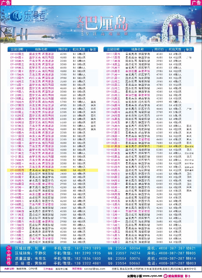Click the 乐漫者 Enjoy Island logo
This screenshot has width=202, height=278.
click(x=29, y=16)
